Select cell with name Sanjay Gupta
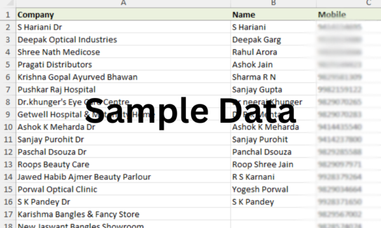381x228 pixels. (273, 89)
